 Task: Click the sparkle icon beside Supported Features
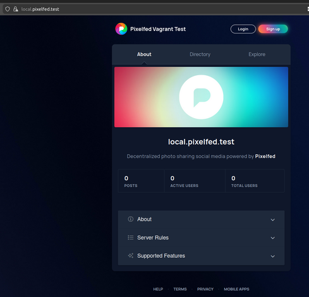131,256
